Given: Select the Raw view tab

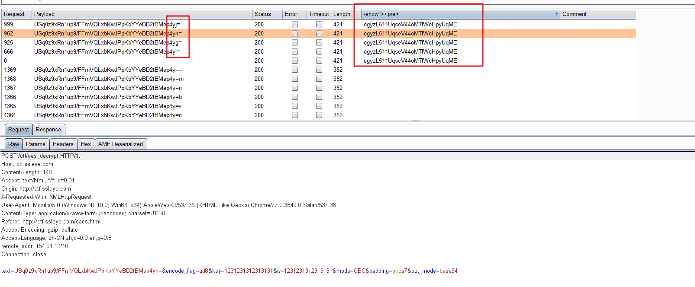Looking at the screenshot, I should pyautogui.click(x=14, y=144).
